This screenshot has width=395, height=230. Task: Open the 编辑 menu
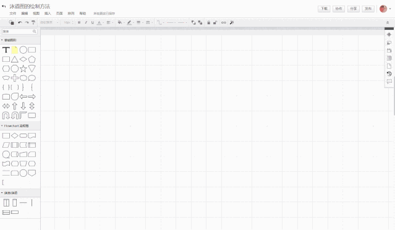[25, 14]
